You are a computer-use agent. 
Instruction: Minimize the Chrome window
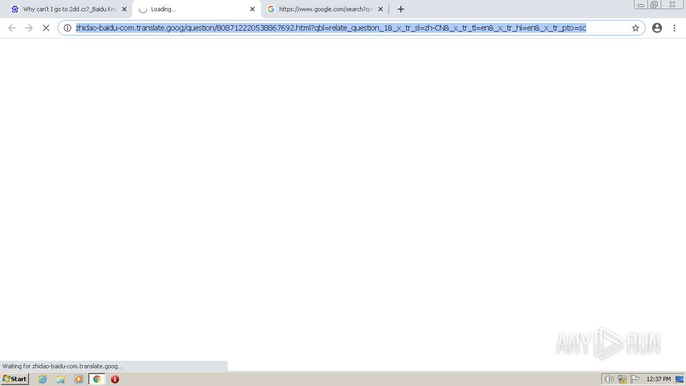(x=641, y=5)
